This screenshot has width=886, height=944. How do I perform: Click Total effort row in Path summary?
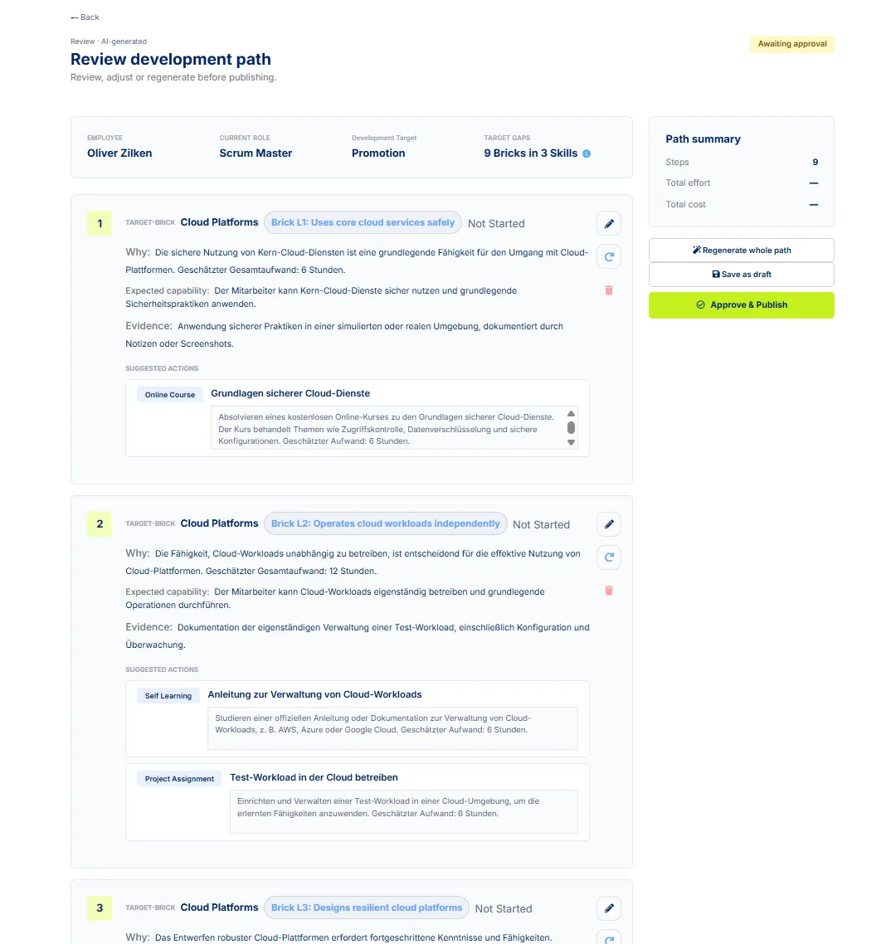742,182
